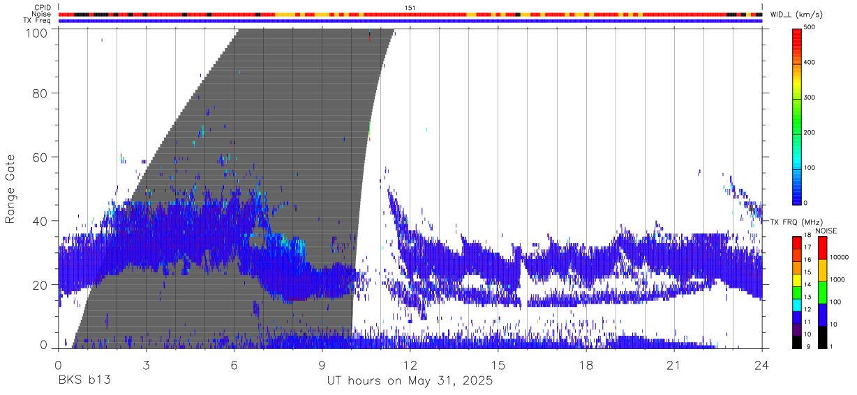
Task: Click the 12 tick on UT hours axis
Action: [x=410, y=365]
